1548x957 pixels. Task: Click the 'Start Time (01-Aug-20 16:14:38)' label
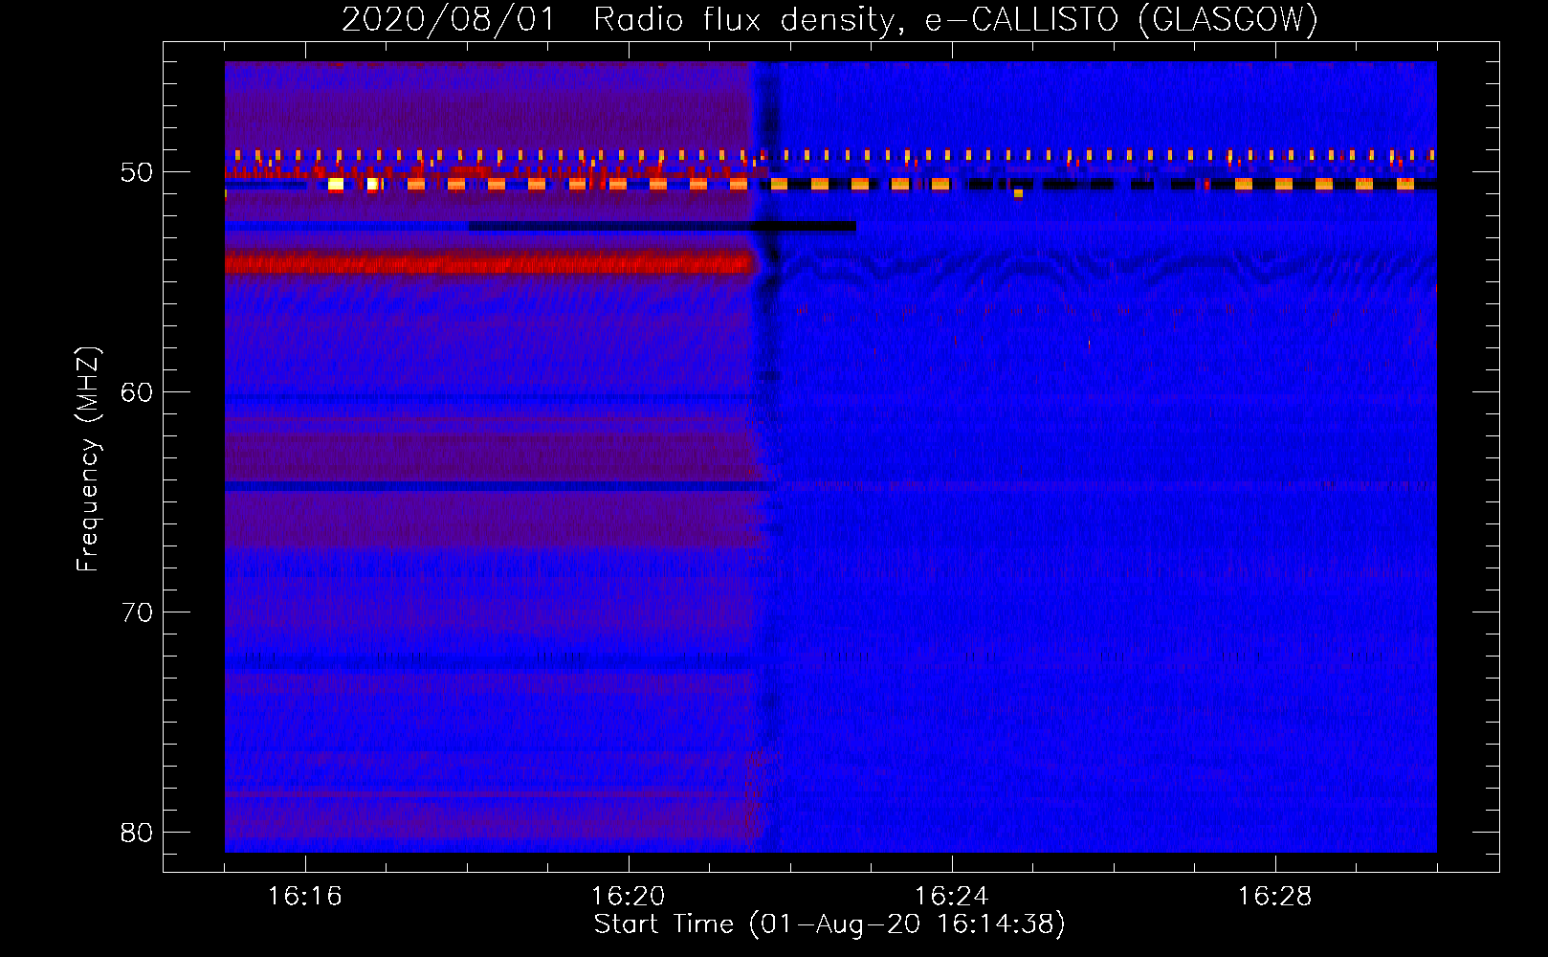(829, 924)
